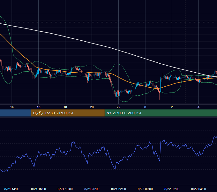Click the blue session bar before London
Screen dimensions: 217x192
pyautogui.click(x=16, y=113)
